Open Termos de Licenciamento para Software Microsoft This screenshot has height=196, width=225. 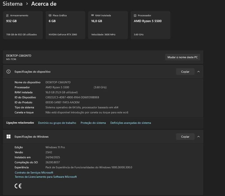pyautogui.click(x=46, y=177)
